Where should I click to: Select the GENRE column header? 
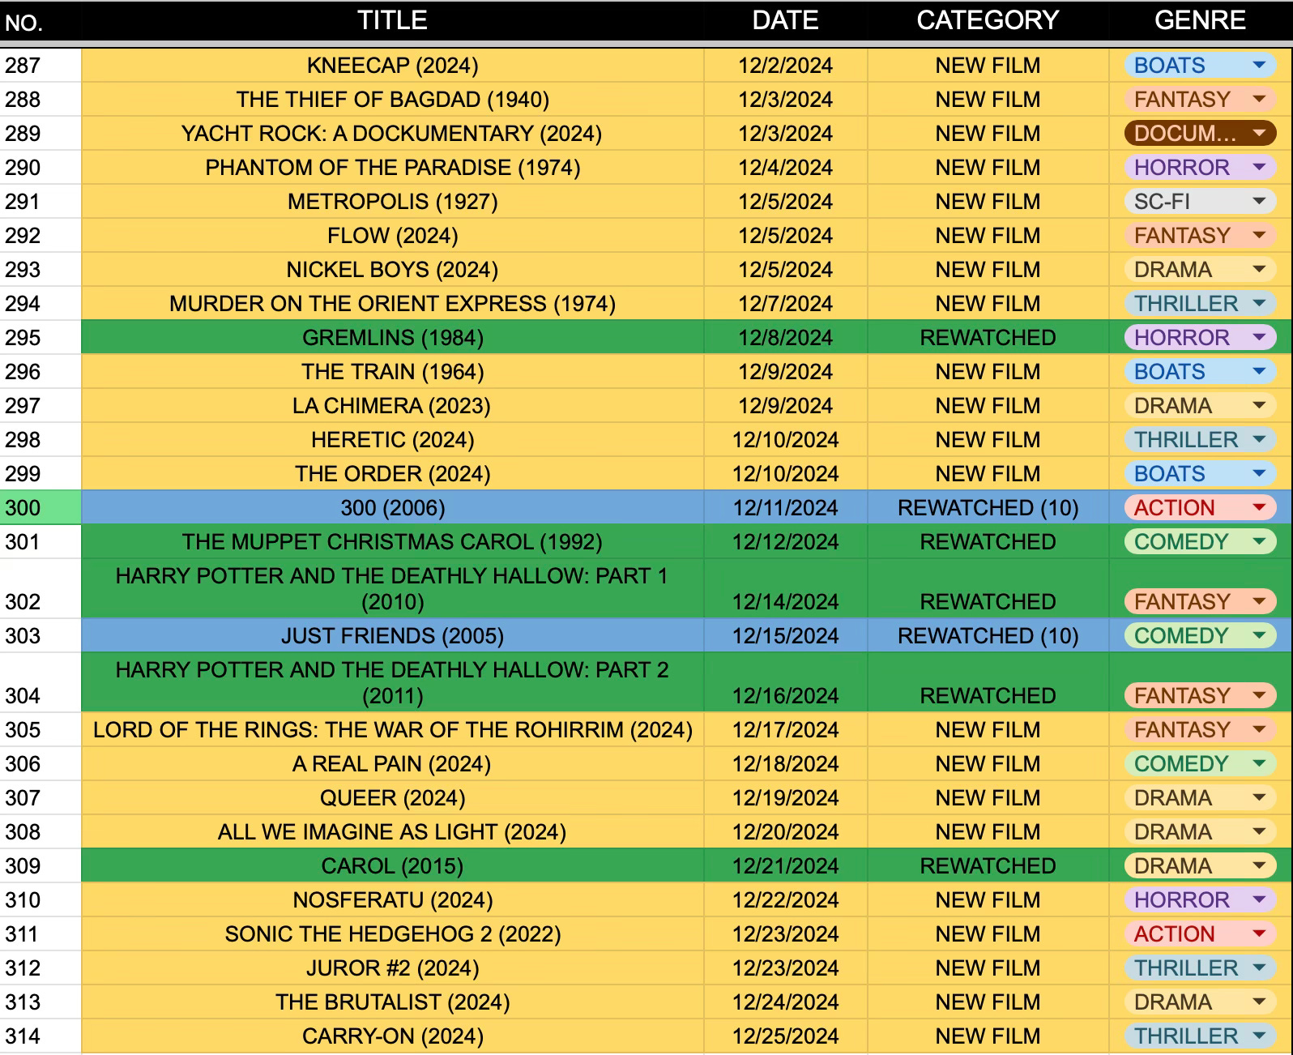[1201, 20]
